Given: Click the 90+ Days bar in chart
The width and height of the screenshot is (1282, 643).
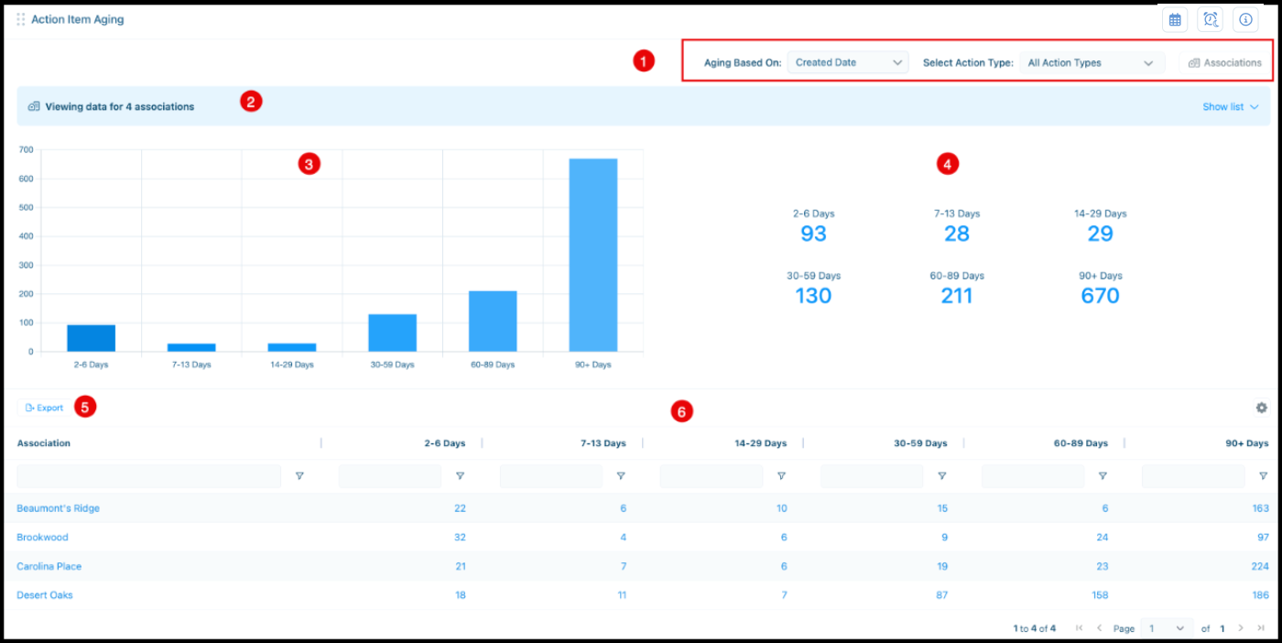Looking at the screenshot, I should click(x=593, y=255).
